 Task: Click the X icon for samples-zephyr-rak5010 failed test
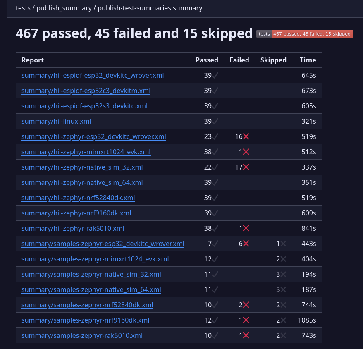tap(246, 335)
